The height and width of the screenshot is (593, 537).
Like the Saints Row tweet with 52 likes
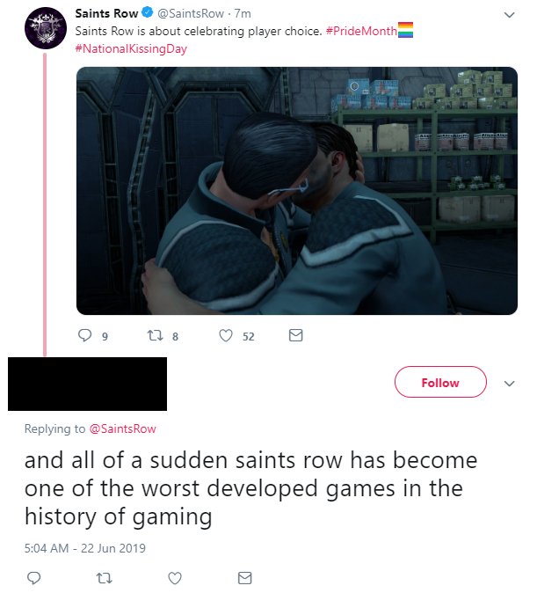point(226,335)
